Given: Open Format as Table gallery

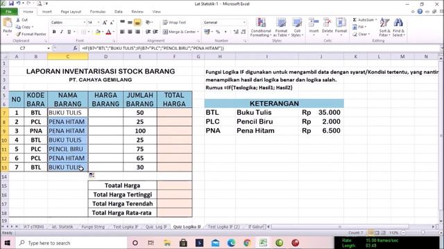Looking at the screenshot, I should 281,27.
